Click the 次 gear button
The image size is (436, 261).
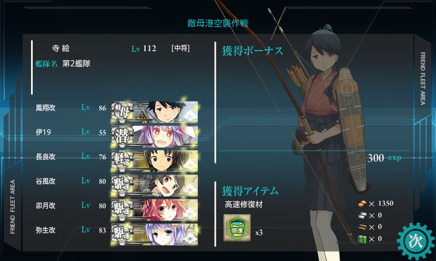coord(416,241)
